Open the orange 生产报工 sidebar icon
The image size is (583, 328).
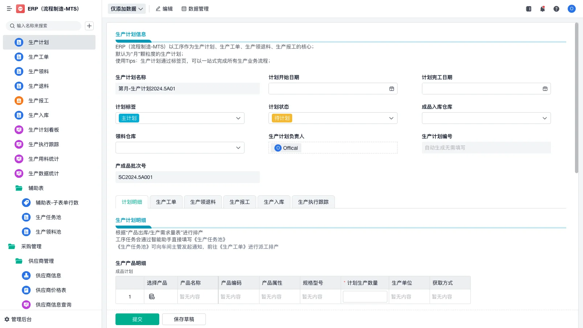point(19,101)
